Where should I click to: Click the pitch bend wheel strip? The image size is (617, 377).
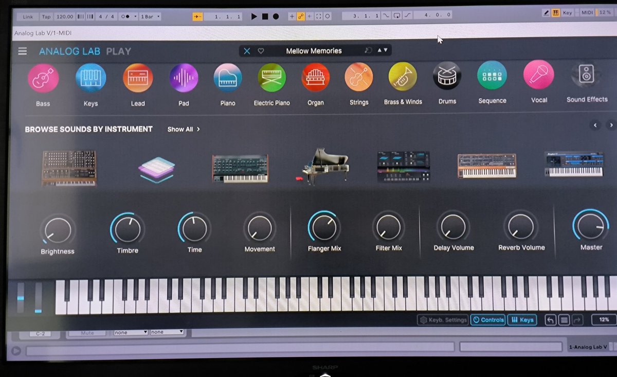[x=21, y=297]
